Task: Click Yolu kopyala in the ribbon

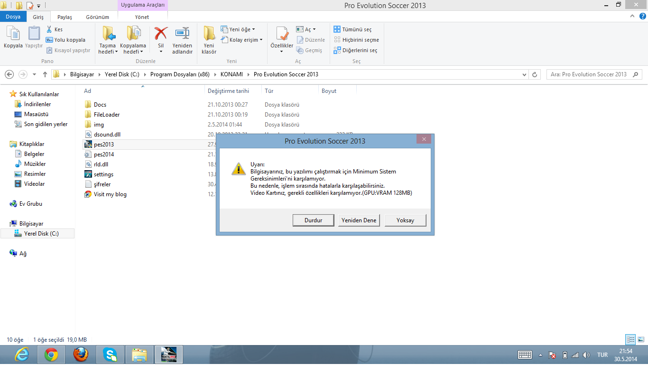Action: [66, 40]
